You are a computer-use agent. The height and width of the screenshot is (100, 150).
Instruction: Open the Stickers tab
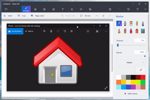[x=53, y=9]
